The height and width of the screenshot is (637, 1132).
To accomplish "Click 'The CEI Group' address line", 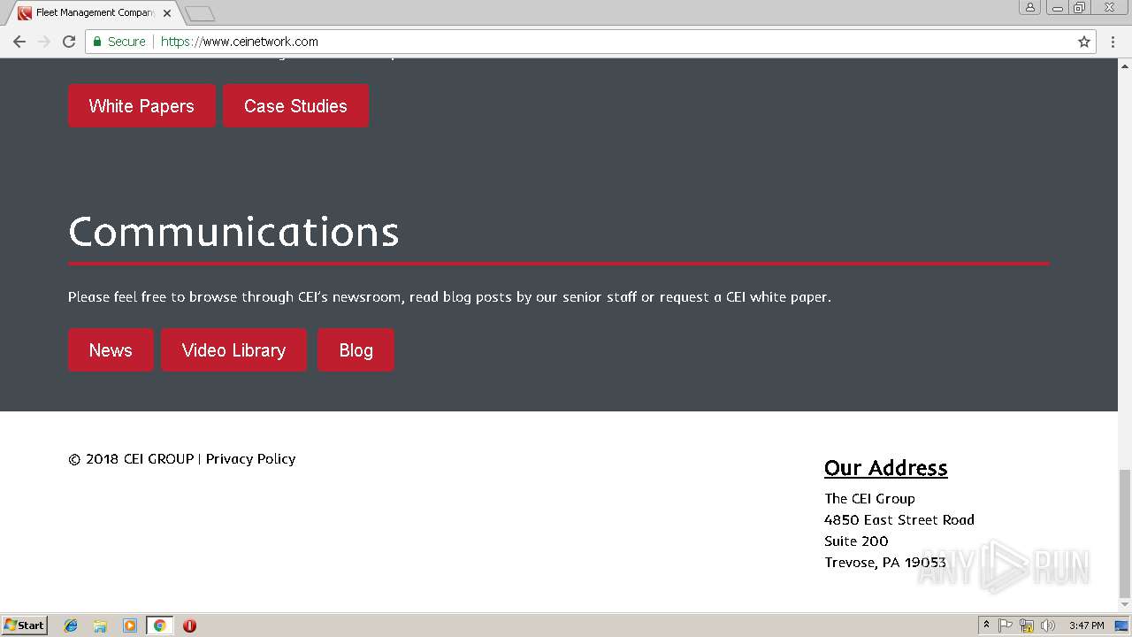I will [869, 499].
